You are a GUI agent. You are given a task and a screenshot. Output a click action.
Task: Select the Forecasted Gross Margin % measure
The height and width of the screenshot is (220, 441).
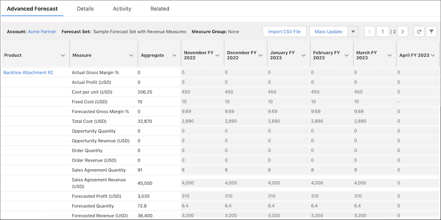coord(100,111)
